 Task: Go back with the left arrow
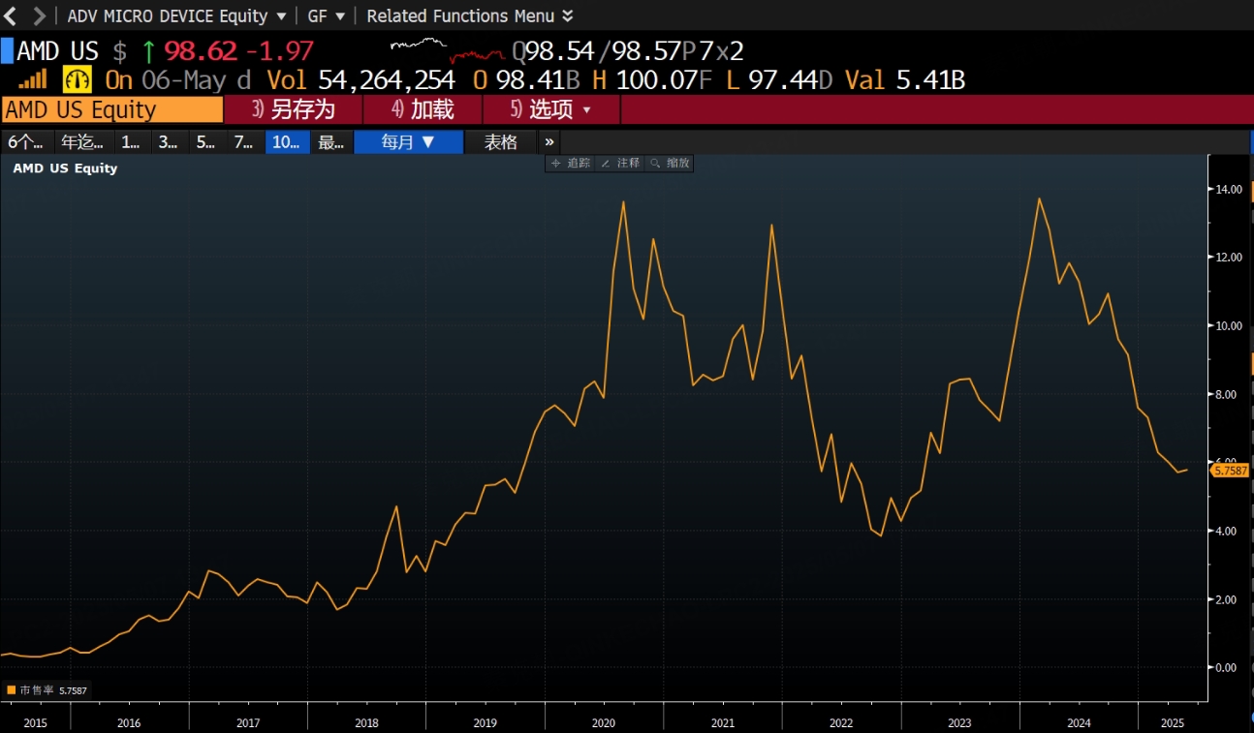(12, 15)
